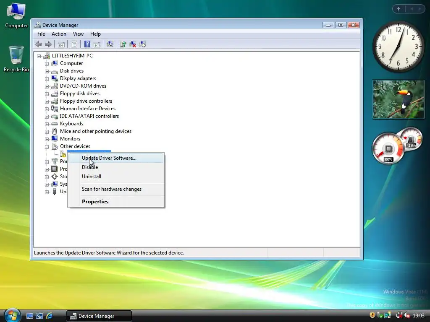Select the LITTLESHYFIM-PC tree label

point(72,56)
